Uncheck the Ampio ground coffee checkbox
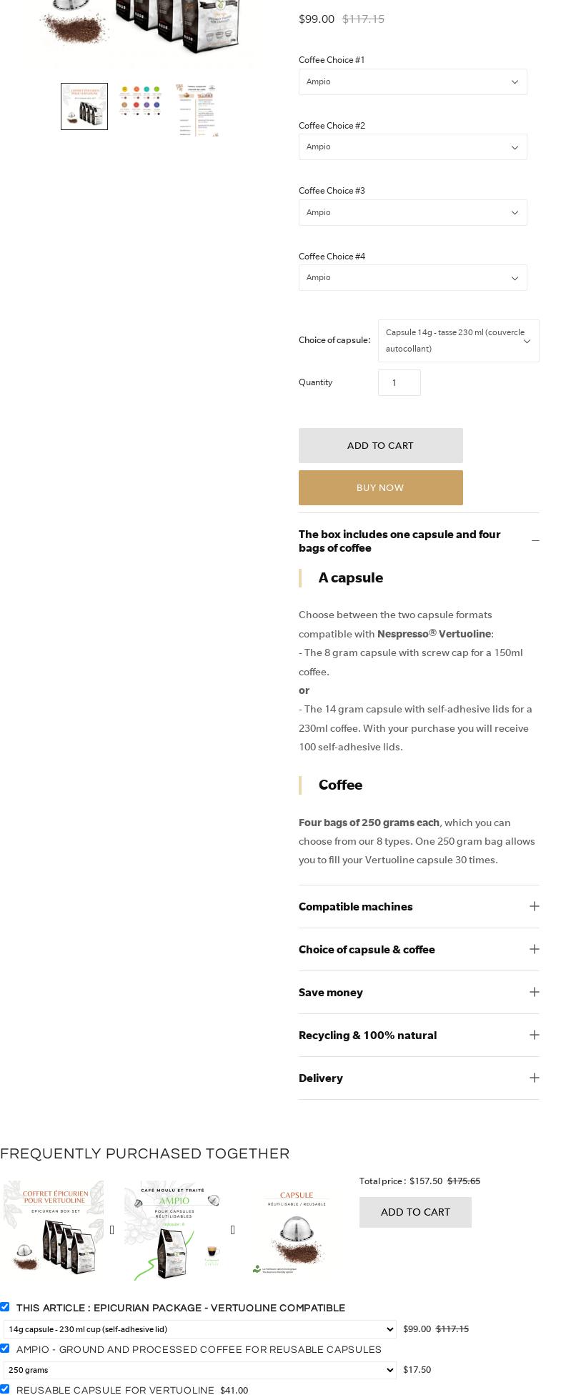This screenshot has height=1400, width=561. (x=5, y=1348)
